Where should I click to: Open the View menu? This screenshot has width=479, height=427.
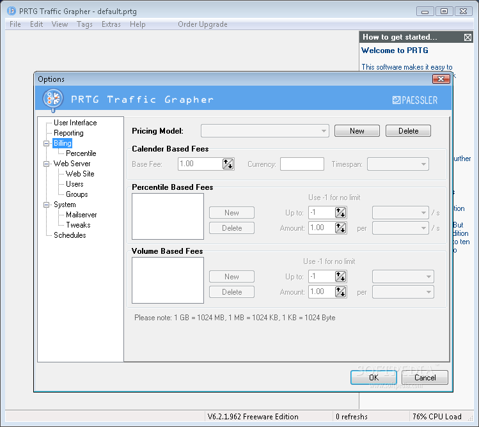pyautogui.click(x=59, y=24)
